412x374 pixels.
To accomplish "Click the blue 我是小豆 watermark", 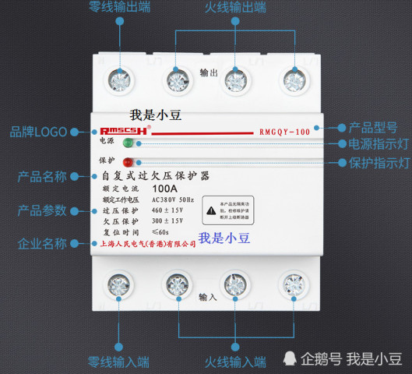I will (224, 238).
